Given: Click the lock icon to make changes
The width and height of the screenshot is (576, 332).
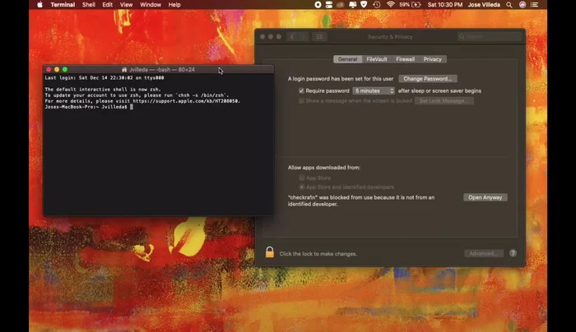Looking at the screenshot, I should point(269,253).
